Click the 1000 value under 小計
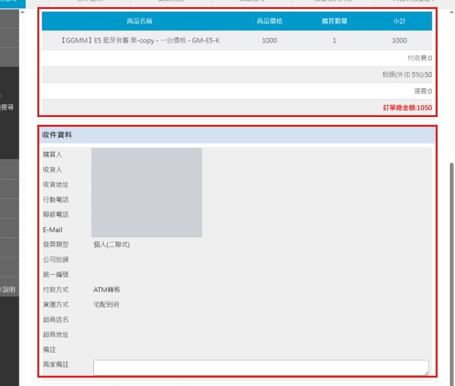 (399, 41)
